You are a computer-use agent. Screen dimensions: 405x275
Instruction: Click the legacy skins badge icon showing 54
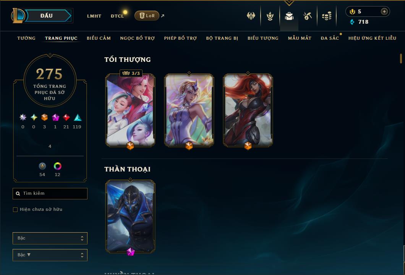tap(42, 166)
